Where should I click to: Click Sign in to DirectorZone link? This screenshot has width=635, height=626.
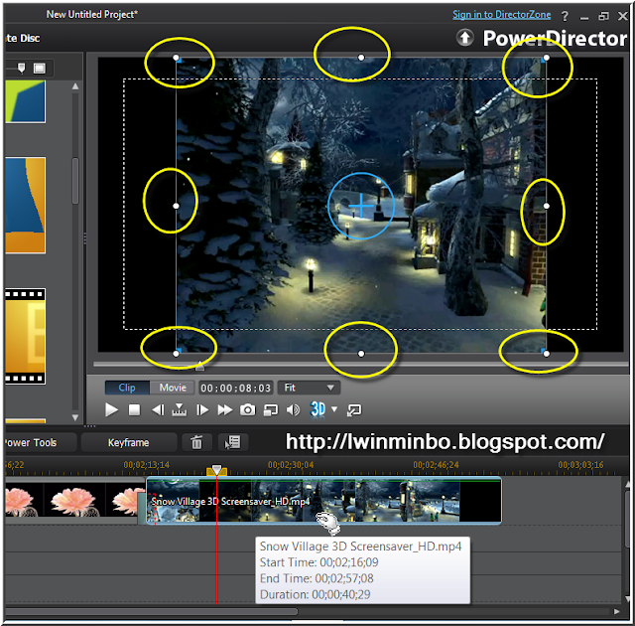point(502,15)
